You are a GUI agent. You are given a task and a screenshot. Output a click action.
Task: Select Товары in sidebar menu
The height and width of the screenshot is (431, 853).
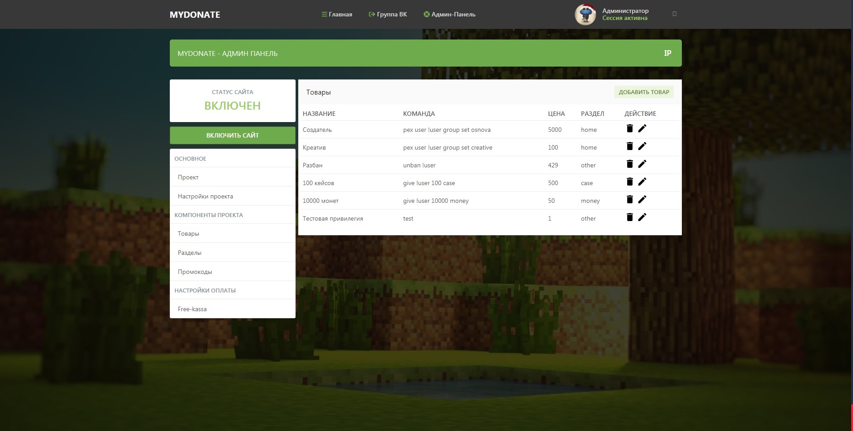point(232,233)
